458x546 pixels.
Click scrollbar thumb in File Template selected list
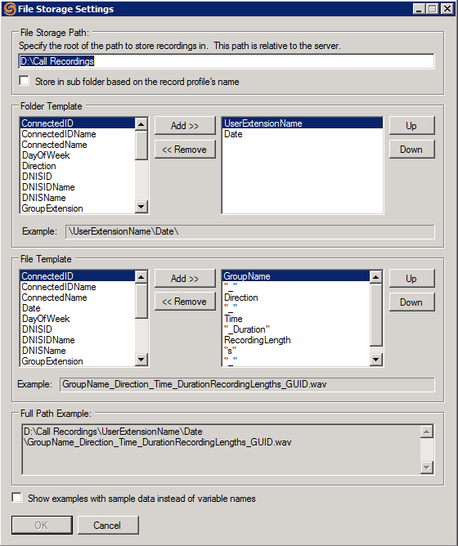tap(375, 315)
